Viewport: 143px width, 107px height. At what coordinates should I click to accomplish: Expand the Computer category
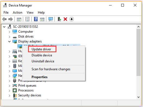[x=9, y=32]
